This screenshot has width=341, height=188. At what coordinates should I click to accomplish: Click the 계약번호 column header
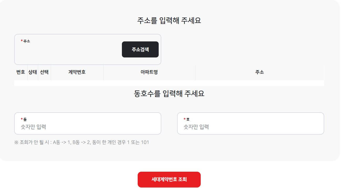(77, 72)
